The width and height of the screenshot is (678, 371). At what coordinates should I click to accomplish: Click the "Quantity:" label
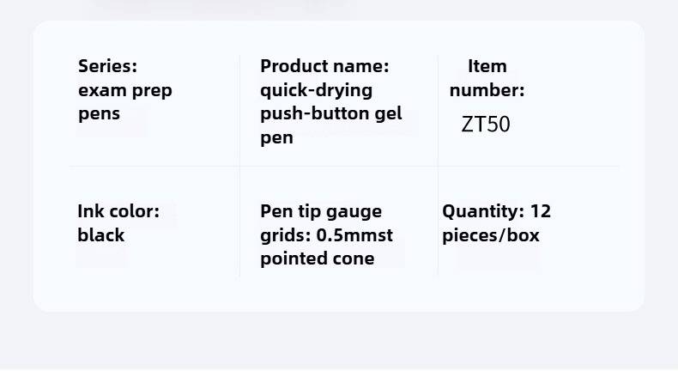(483, 211)
